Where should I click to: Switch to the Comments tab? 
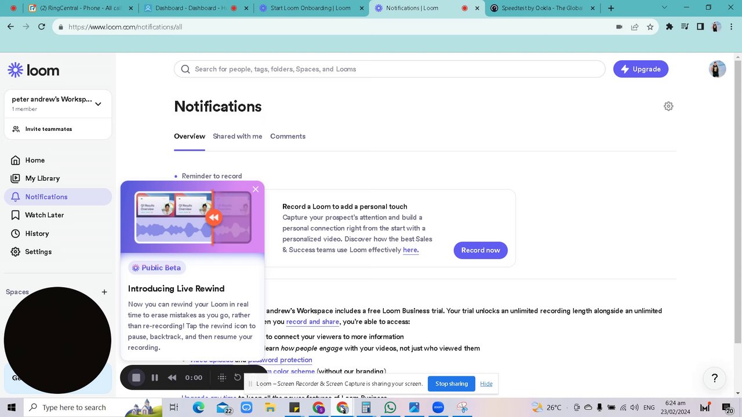click(x=288, y=136)
